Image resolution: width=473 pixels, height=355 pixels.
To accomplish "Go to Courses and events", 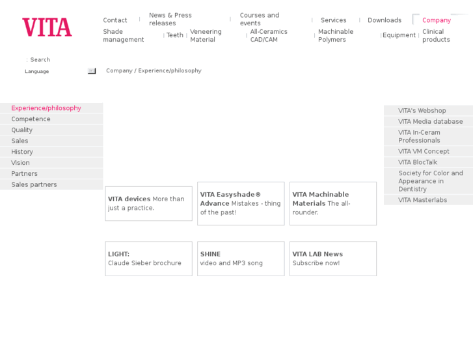I will tap(259, 20).
